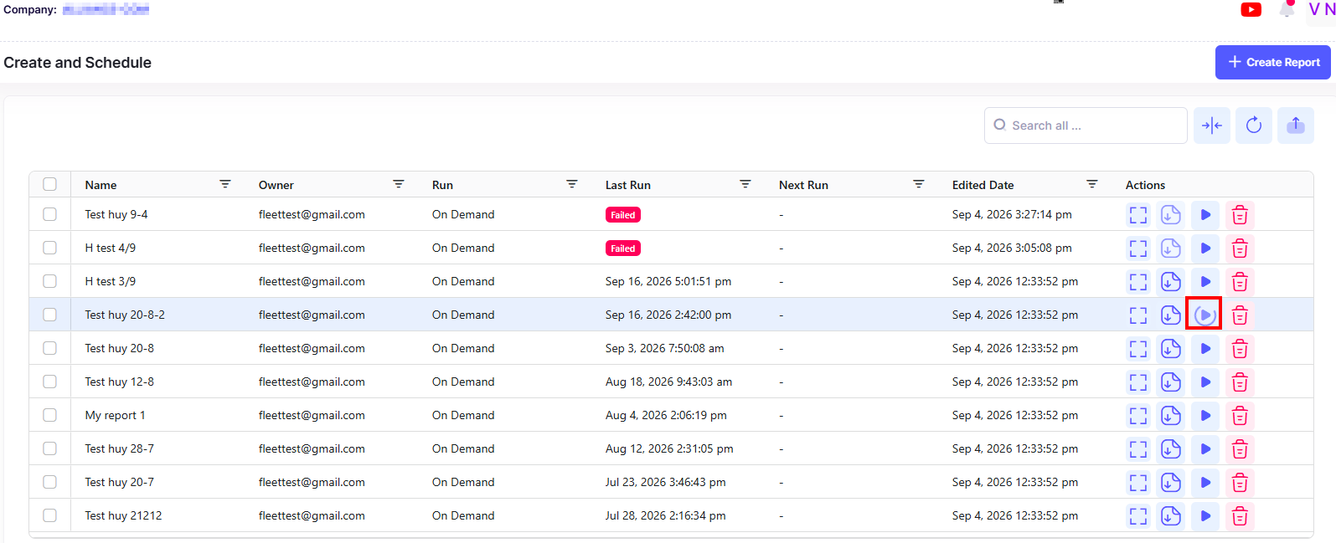Select the My report 1 name cell
Image resolution: width=1336 pixels, height=543 pixels.
(x=115, y=415)
